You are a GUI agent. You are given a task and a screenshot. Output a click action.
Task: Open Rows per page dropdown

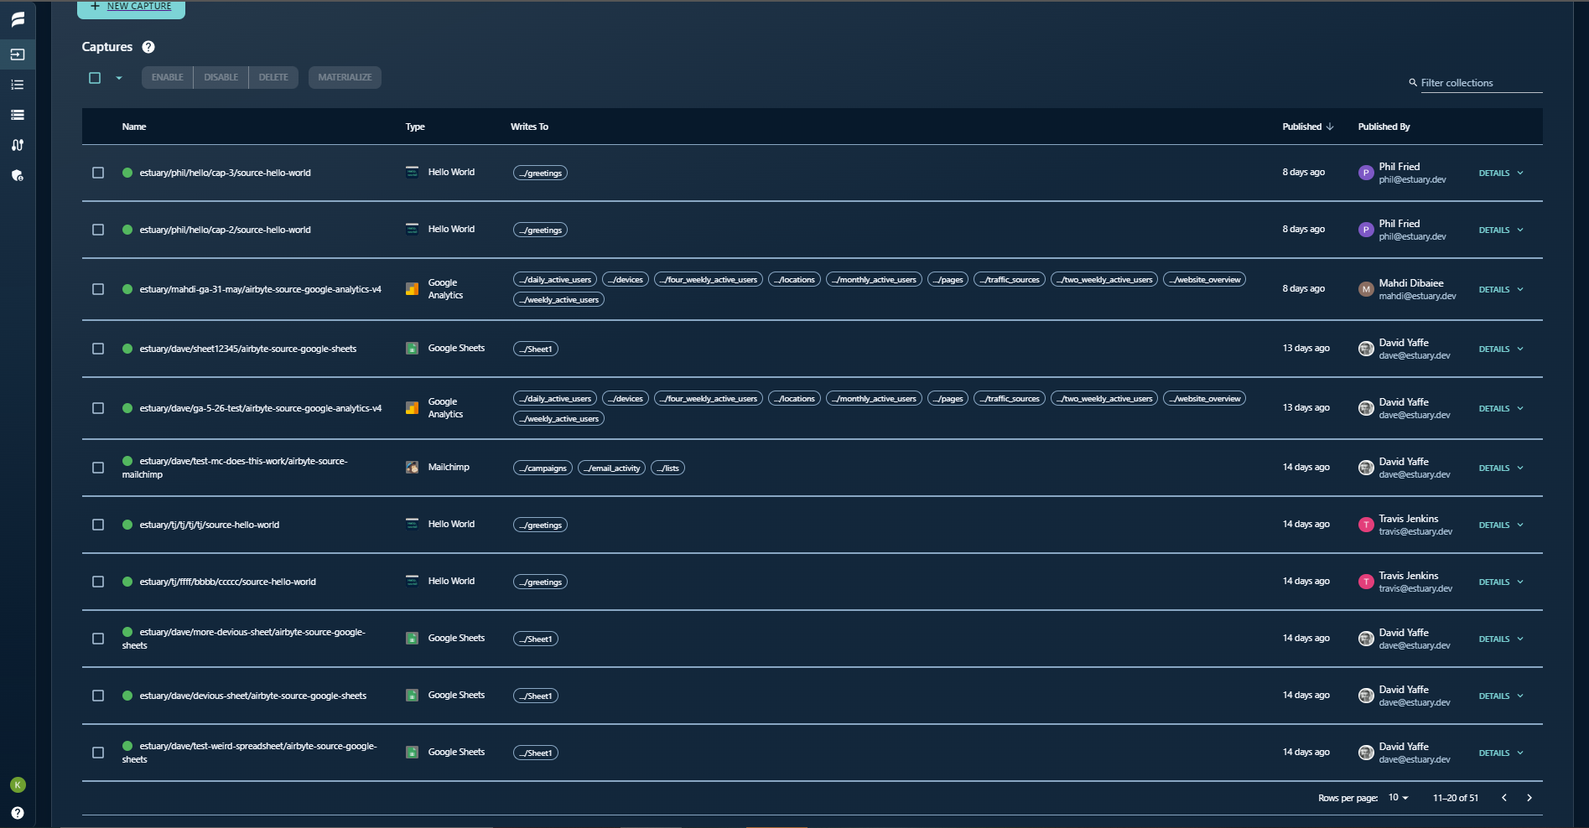click(1397, 798)
